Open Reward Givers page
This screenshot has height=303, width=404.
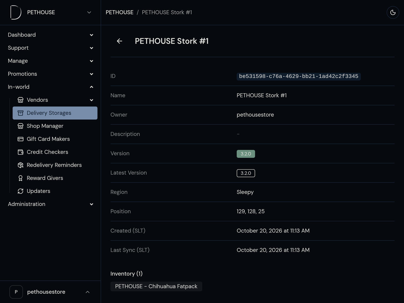(x=55, y=178)
